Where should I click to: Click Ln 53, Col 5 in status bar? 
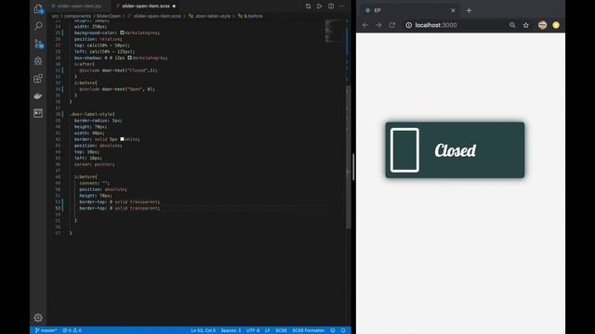(x=203, y=330)
